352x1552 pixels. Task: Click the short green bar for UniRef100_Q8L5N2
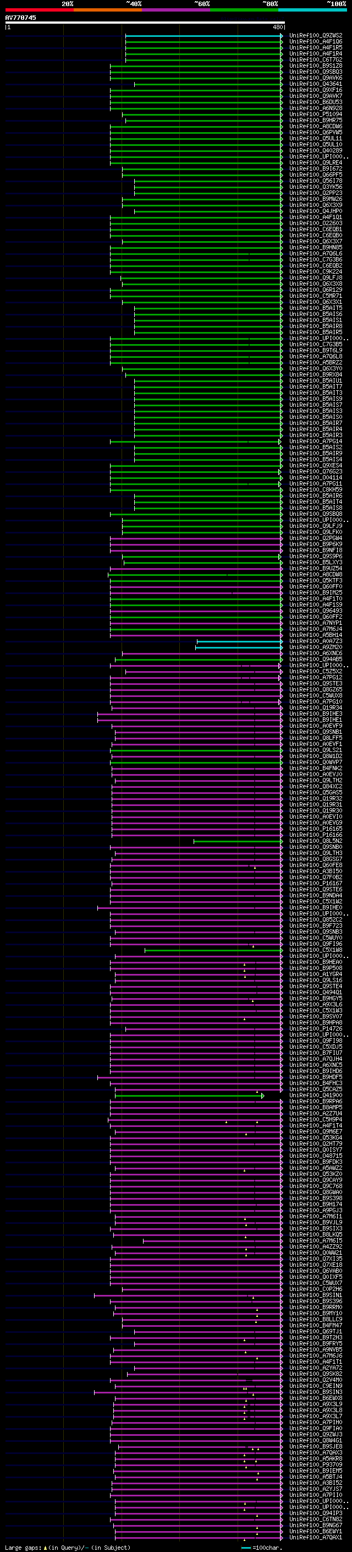238,841
